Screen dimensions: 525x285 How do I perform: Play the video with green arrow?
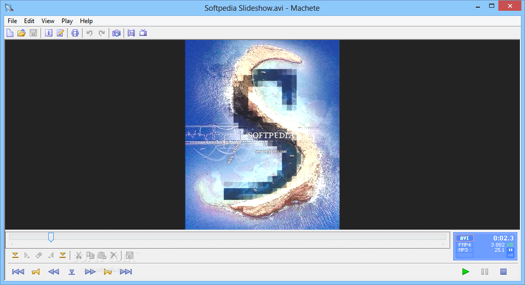(466, 272)
